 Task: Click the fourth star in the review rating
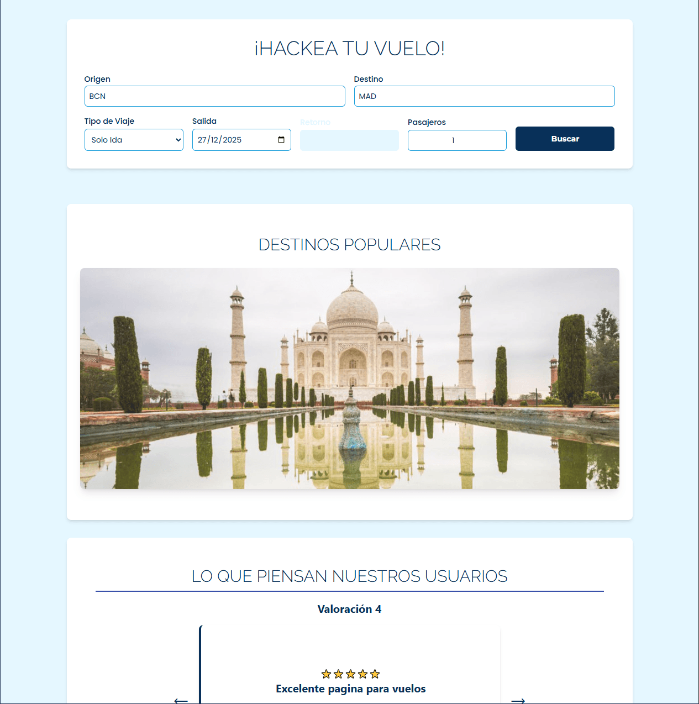coord(362,674)
